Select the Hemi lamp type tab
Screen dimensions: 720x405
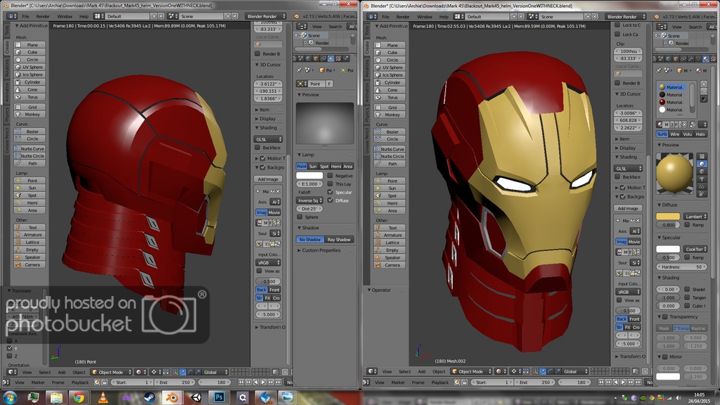[x=336, y=166]
